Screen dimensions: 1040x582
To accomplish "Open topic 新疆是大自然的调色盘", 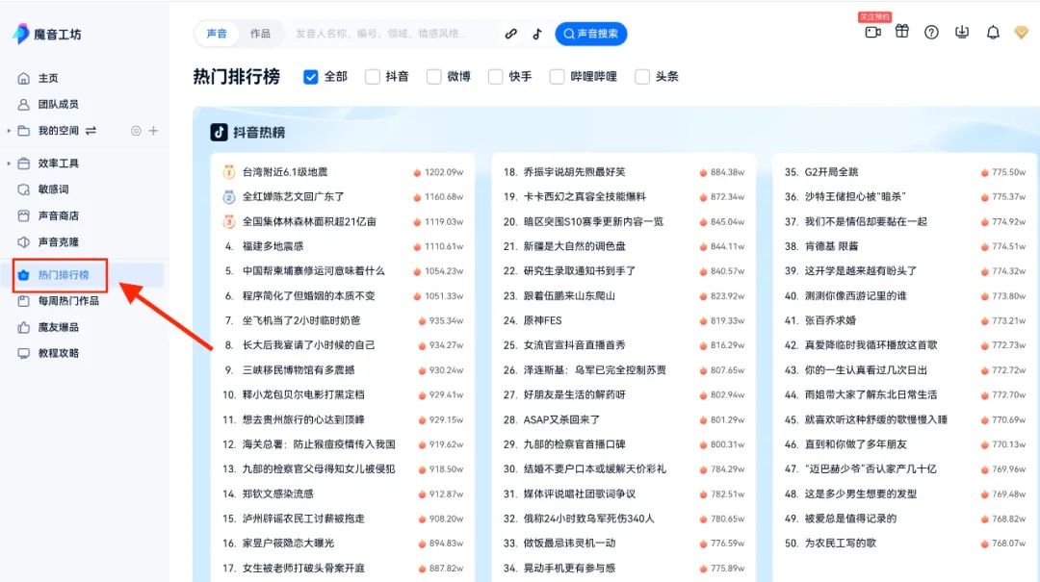I will click(x=574, y=246).
